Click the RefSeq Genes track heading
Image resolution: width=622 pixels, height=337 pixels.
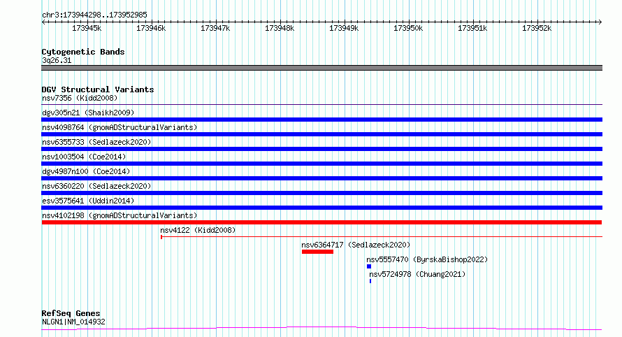point(71,313)
